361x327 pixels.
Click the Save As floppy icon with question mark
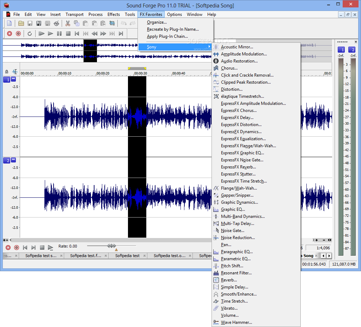coord(39,23)
